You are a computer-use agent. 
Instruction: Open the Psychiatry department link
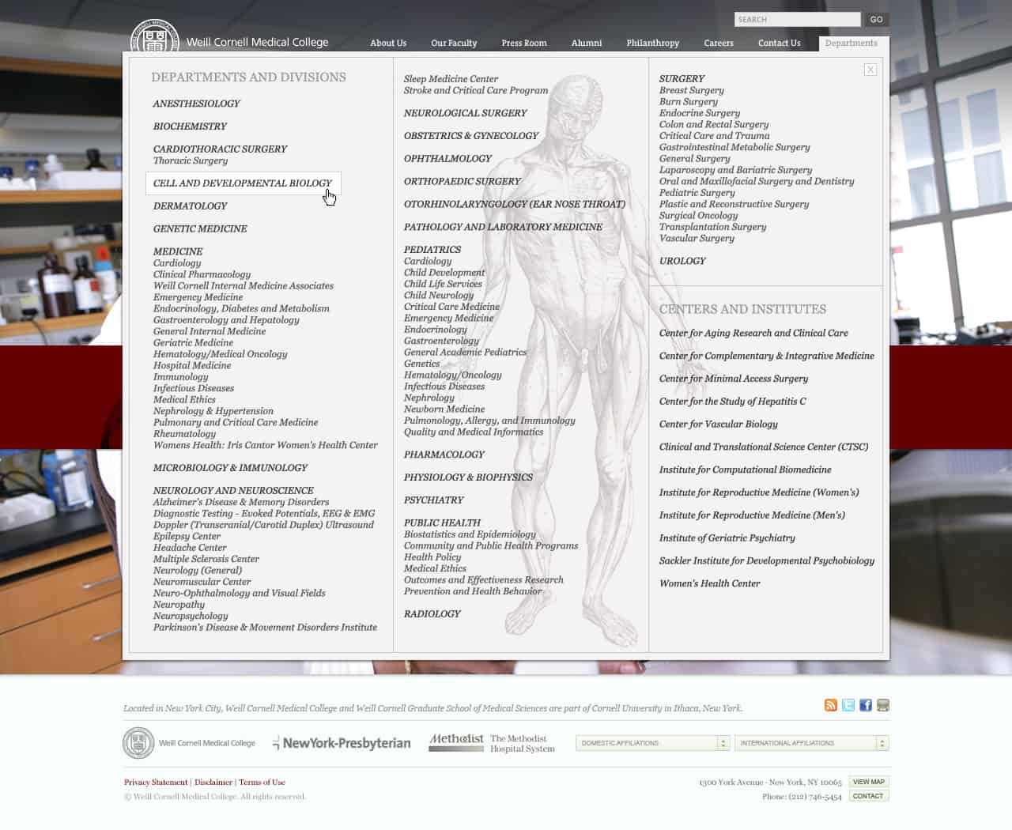pyautogui.click(x=433, y=500)
